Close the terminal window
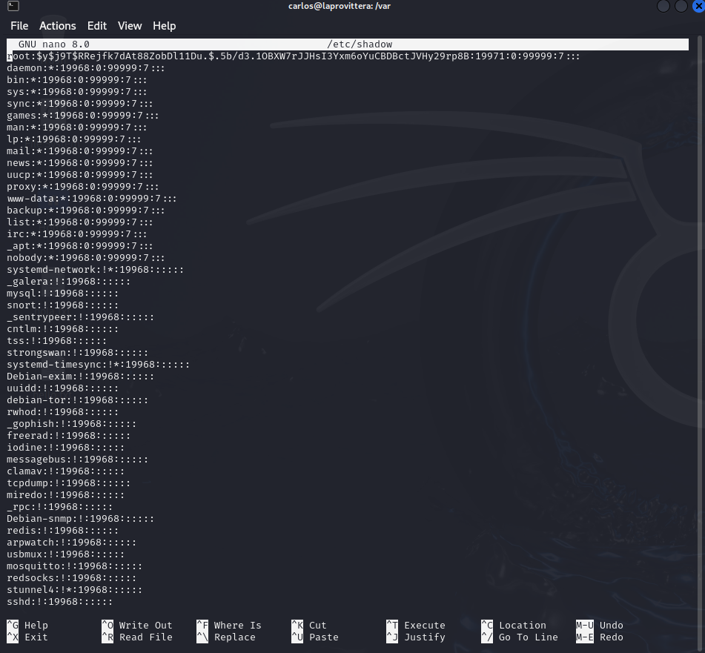This screenshot has width=705, height=653. click(699, 6)
